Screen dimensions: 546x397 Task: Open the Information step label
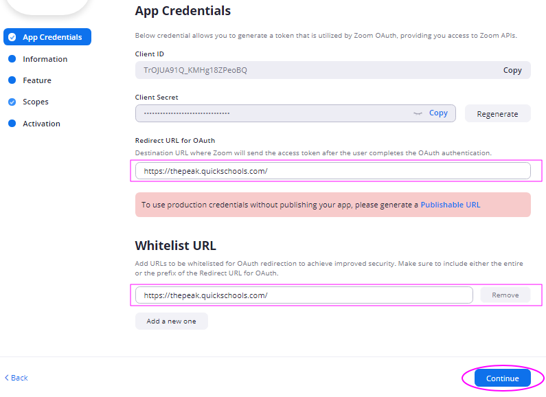point(45,59)
